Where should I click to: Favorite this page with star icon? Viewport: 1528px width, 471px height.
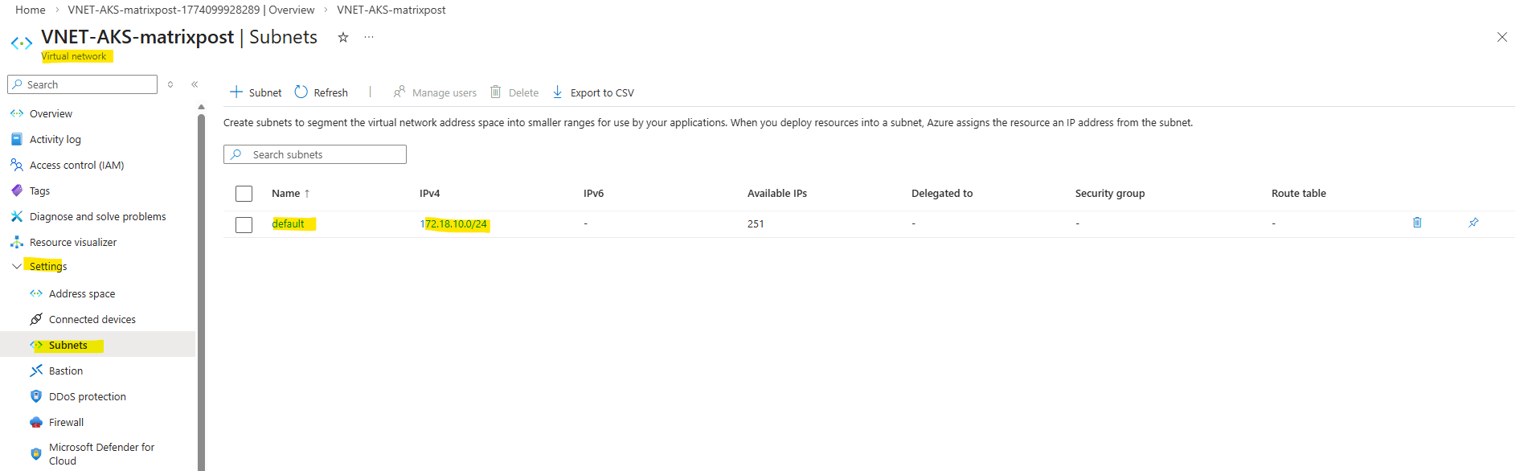[x=343, y=38]
